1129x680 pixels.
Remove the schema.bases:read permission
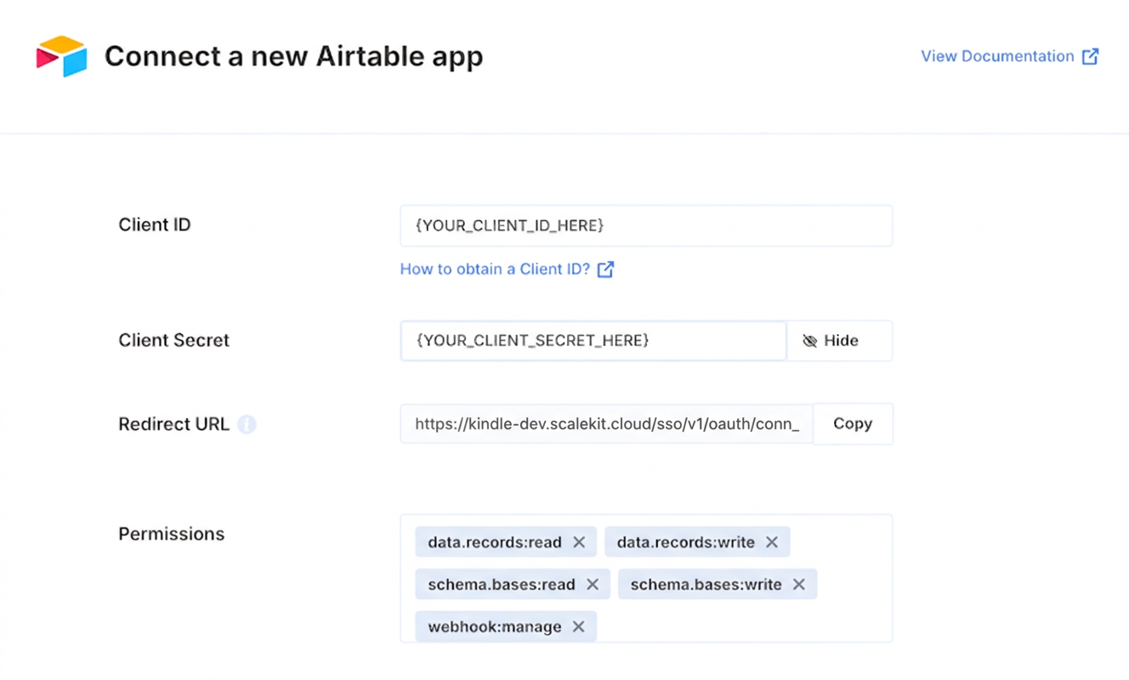[x=593, y=584]
